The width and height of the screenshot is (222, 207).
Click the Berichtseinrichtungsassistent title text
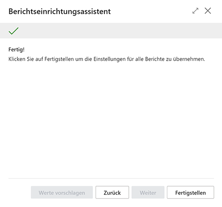click(x=59, y=12)
